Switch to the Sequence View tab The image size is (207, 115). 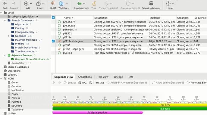click(x=64, y=77)
